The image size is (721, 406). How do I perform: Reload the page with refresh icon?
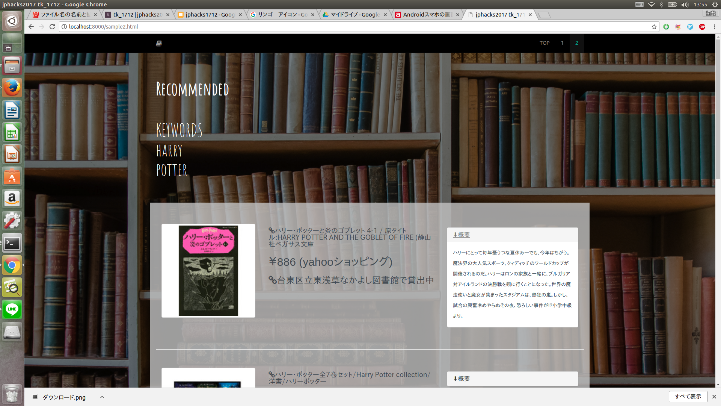click(52, 27)
